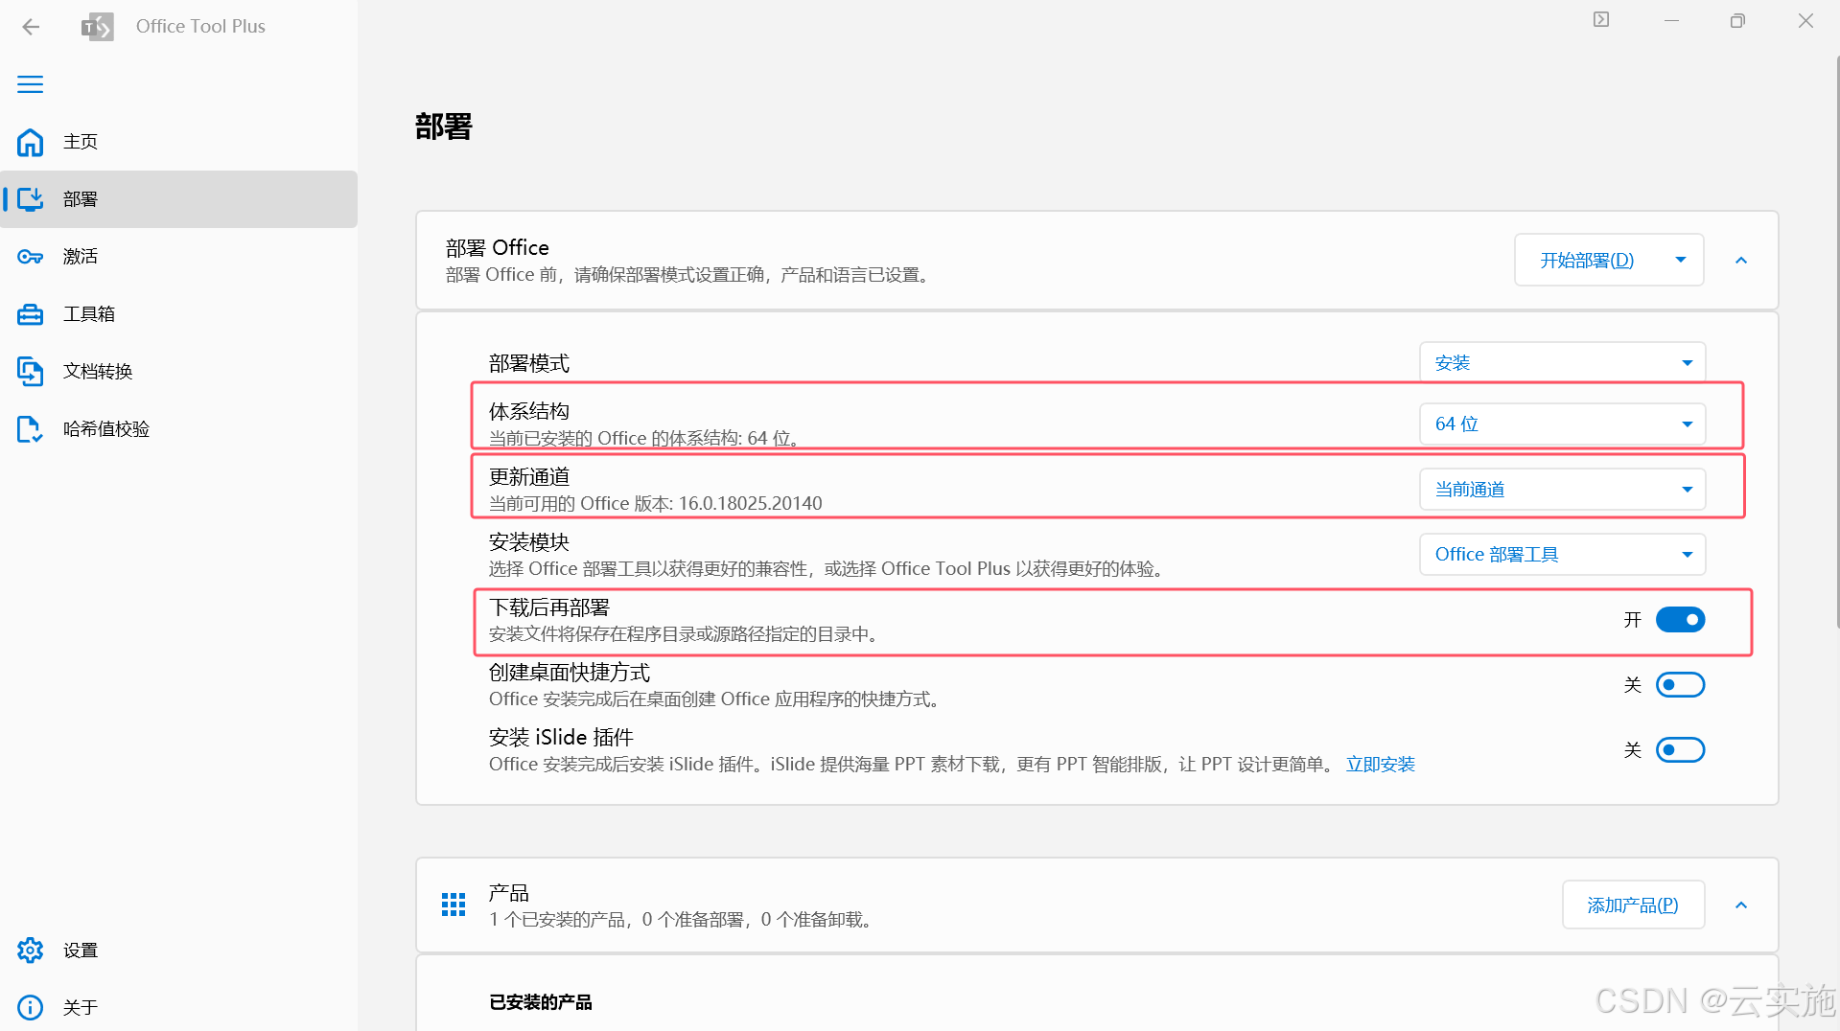Click the home icon for 主页
This screenshot has width=1840, height=1031.
pyautogui.click(x=31, y=142)
